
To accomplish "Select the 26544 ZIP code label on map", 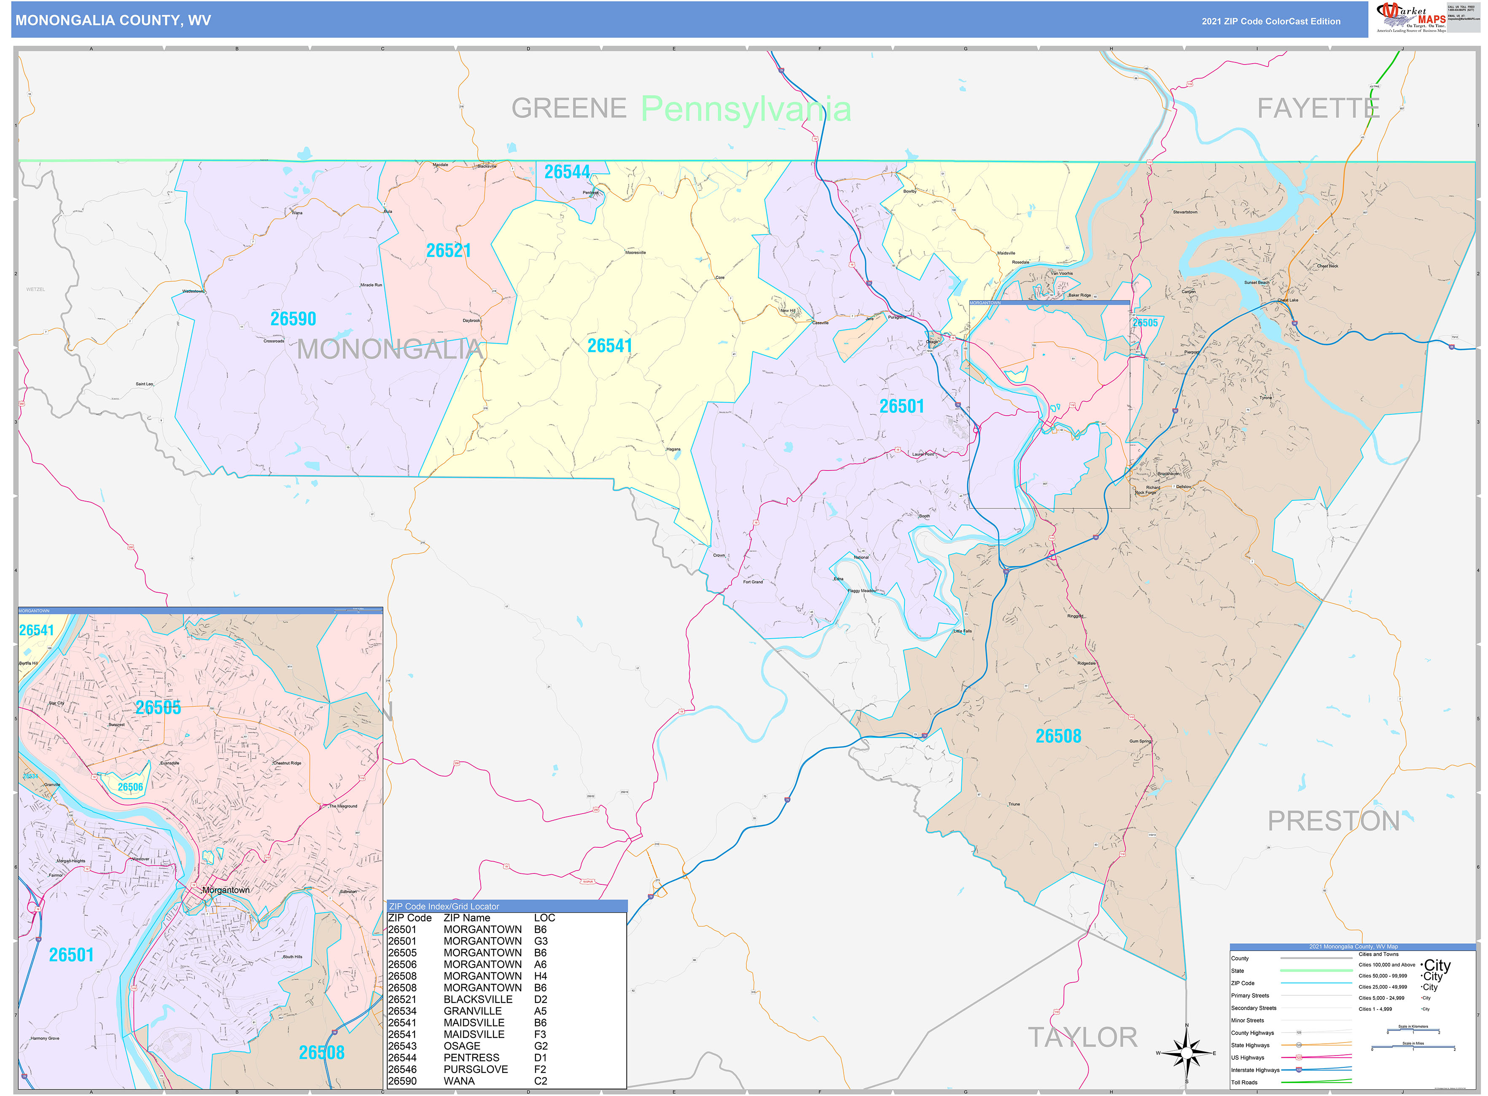I will coord(567,172).
